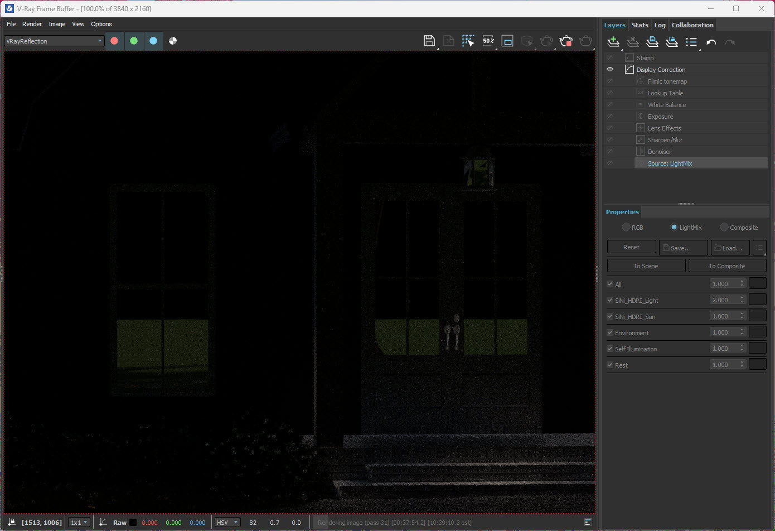This screenshot has height=531, width=775.
Task: Click the To Scene button
Action: click(x=646, y=266)
